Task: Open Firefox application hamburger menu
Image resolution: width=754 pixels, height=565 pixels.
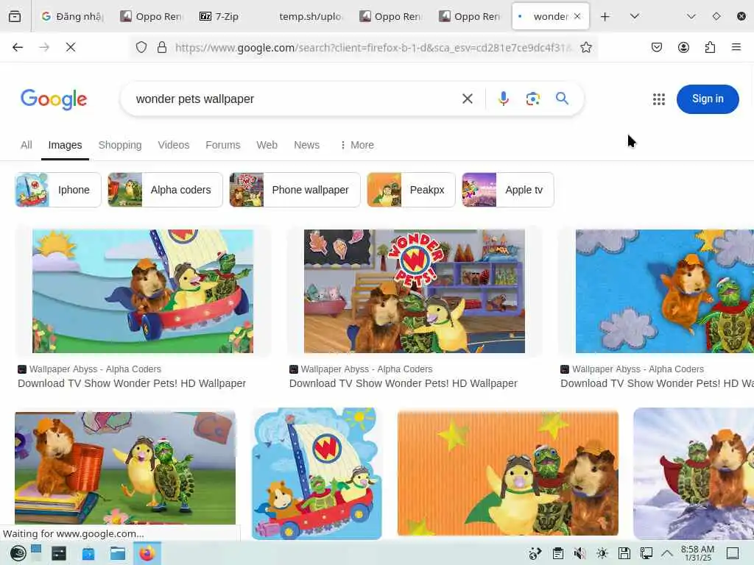Action: click(x=736, y=47)
